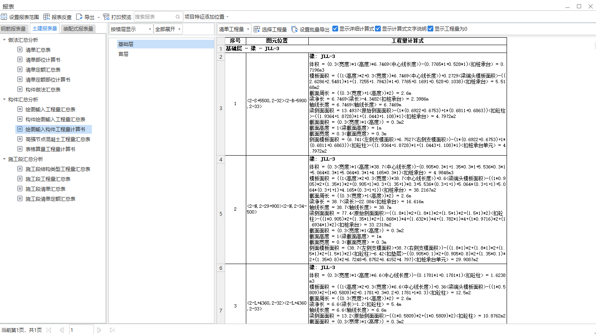Screen dimensions: 596x334
Task: Open the 绘图输入构件工程量计算书 report
Action: (55, 129)
